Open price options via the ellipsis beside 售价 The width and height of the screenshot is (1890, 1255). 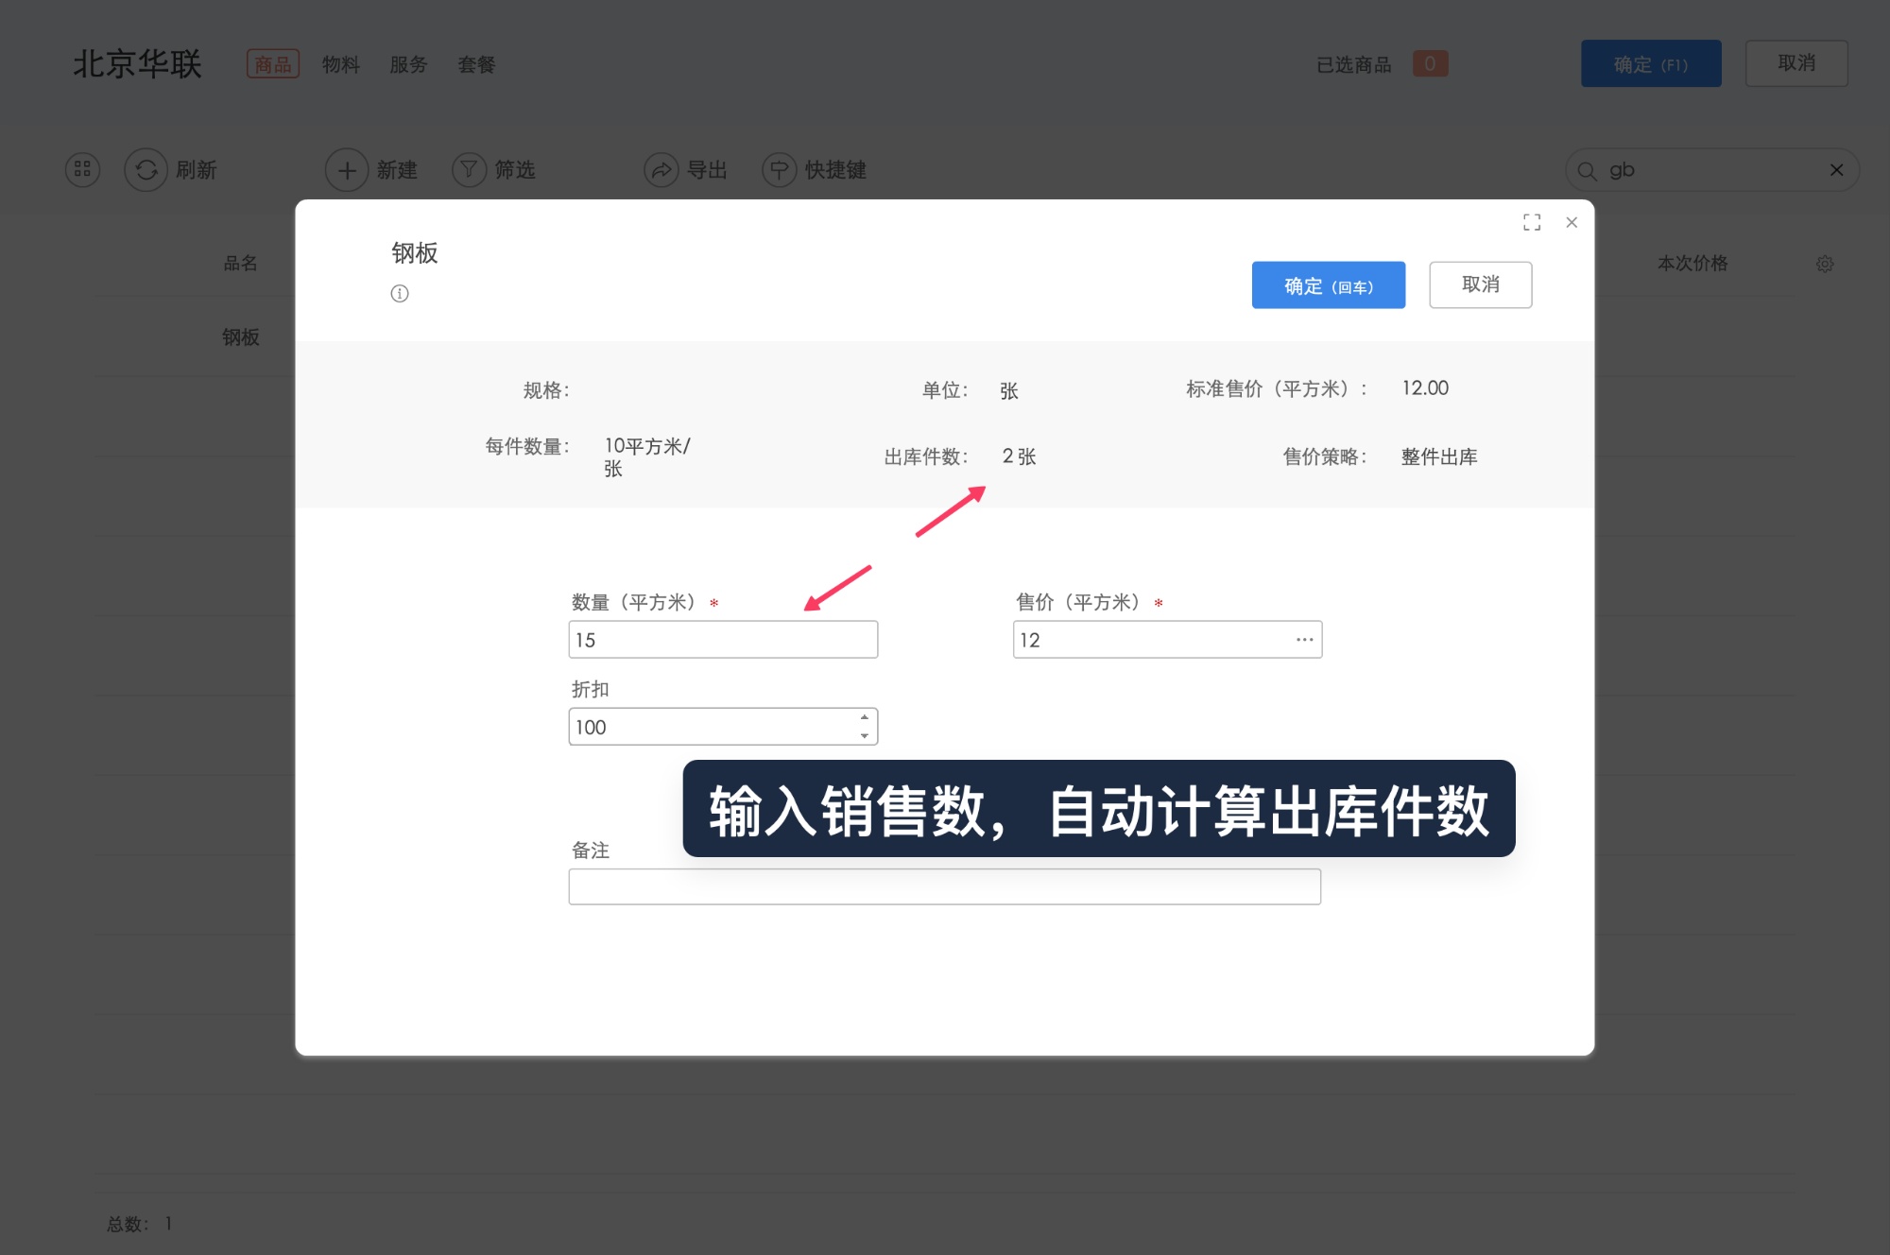1305,640
